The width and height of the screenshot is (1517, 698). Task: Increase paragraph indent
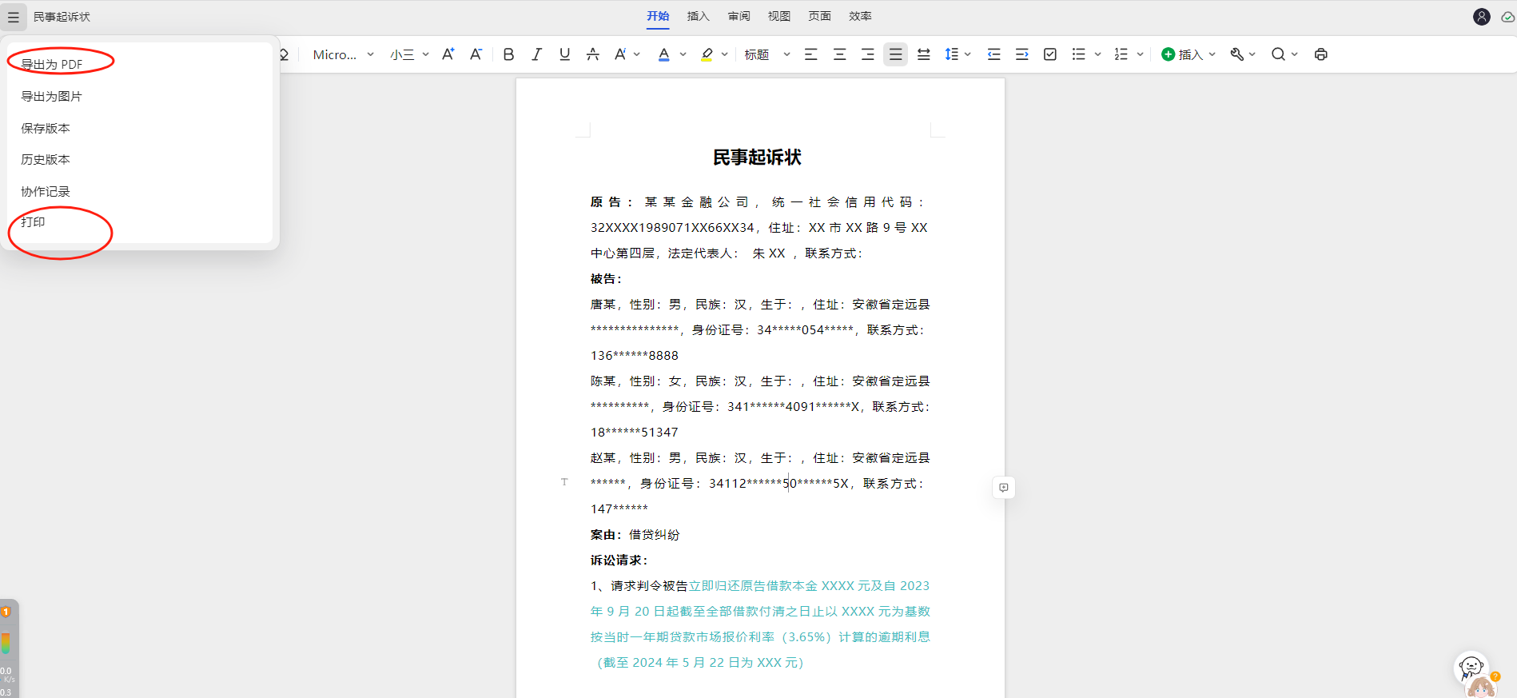1021,54
